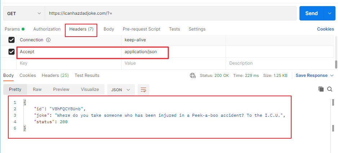Switch to Raw response view
This screenshot has width=338, height=153.
click(37, 89)
